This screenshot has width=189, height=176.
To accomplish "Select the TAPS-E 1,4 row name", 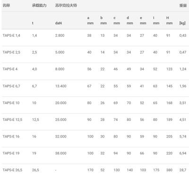I will click(x=11, y=35).
